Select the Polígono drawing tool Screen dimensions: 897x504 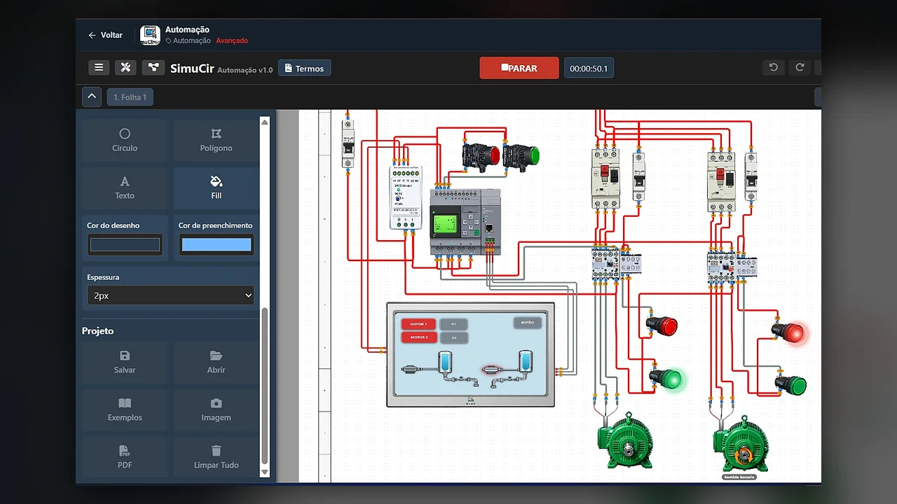coord(217,141)
